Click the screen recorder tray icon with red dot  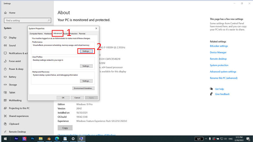point(214,139)
